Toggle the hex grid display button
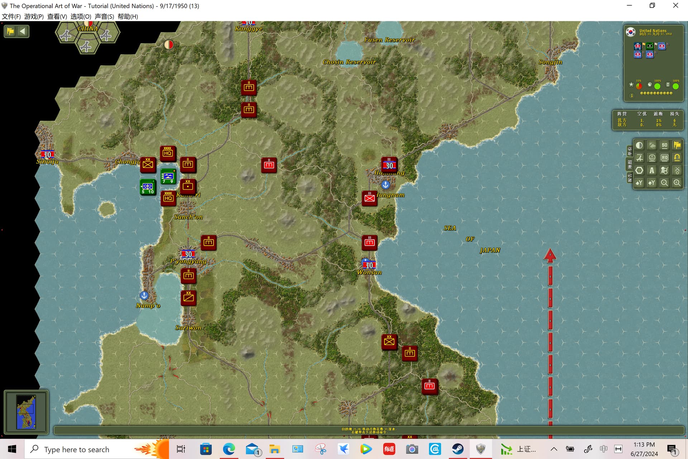 pos(639,170)
